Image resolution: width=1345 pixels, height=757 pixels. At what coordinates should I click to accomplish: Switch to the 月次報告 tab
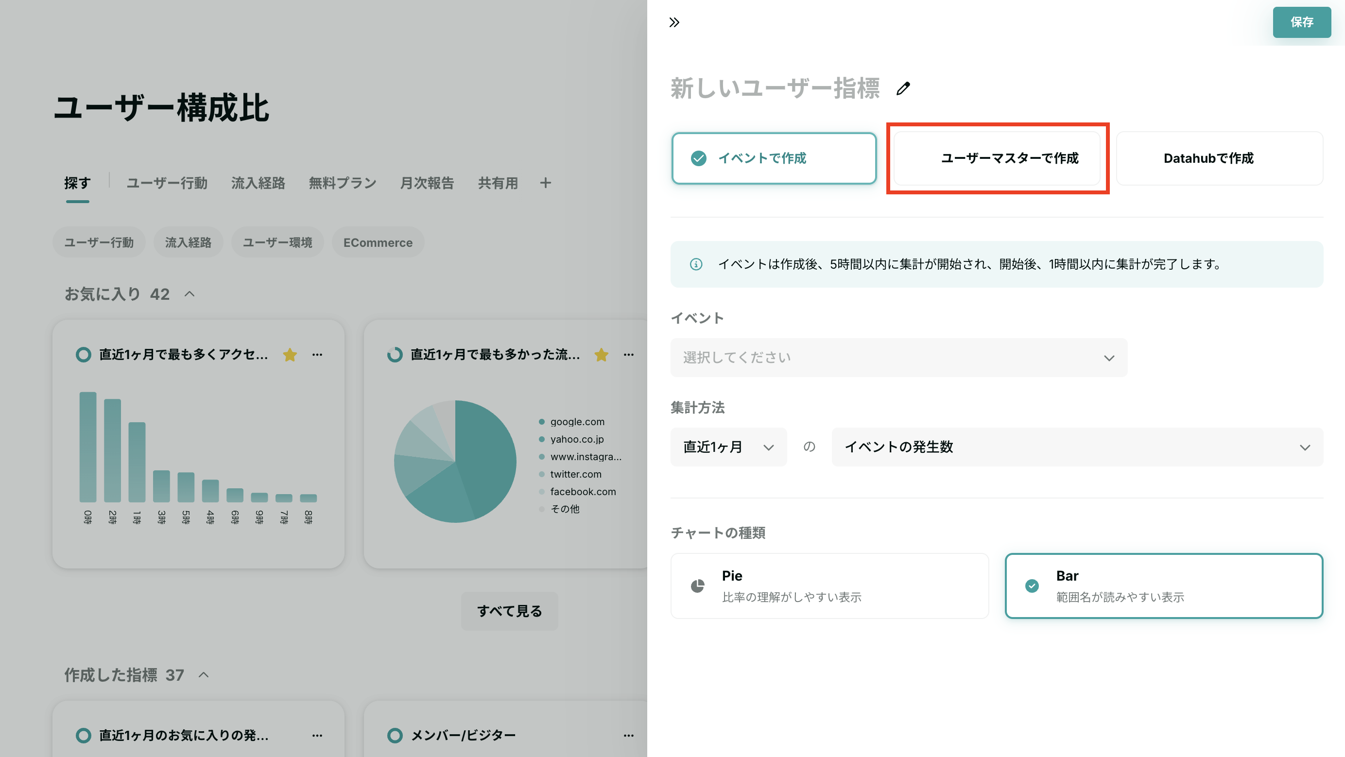427,183
